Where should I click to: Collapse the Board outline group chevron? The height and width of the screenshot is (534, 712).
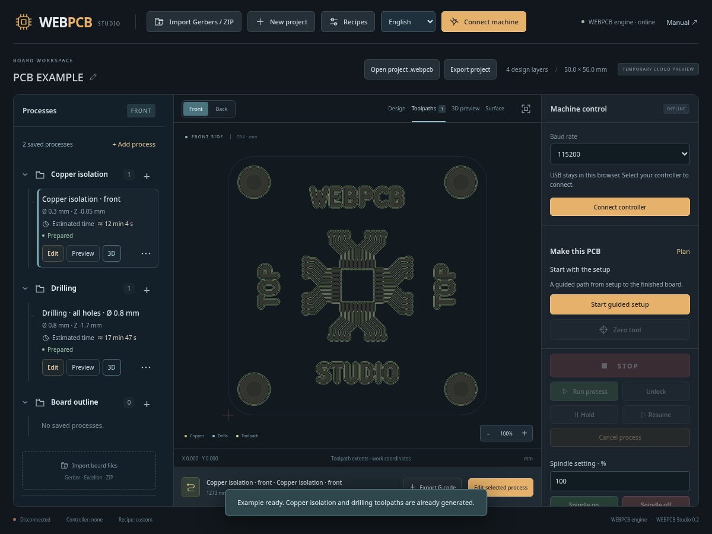25,402
